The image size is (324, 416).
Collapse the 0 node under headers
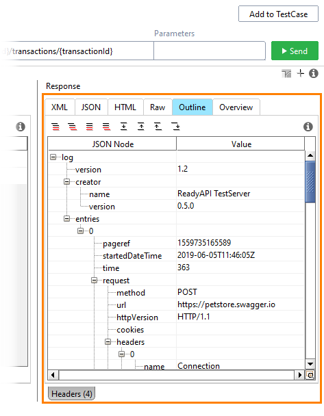click(122, 354)
